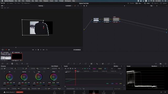Screen dimensions: 168x94
Task: Toggle loop playback in the viewer
Action: coord(47,50)
